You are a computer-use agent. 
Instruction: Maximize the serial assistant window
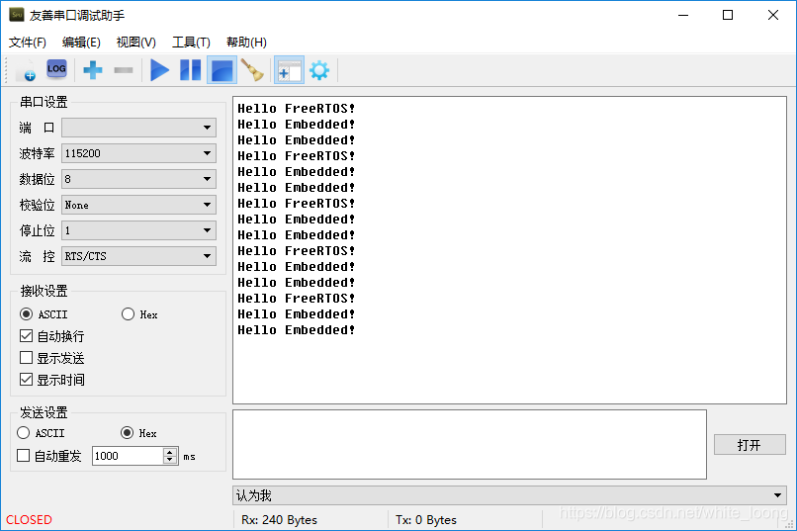click(x=728, y=15)
